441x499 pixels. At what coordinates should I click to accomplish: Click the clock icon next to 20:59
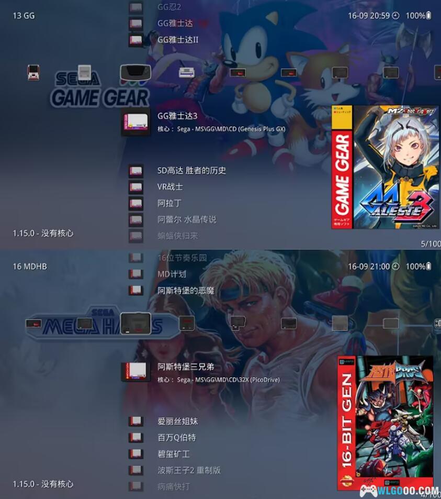pos(395,16)
